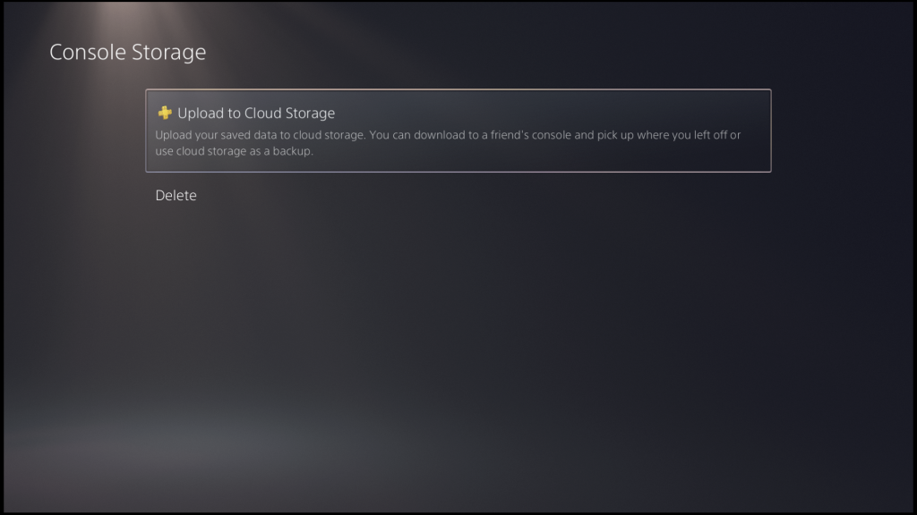The height and width of the screenshot is (515, 917).
Task: Select Upload to Cloud Storage
Action: click(457, 131)
